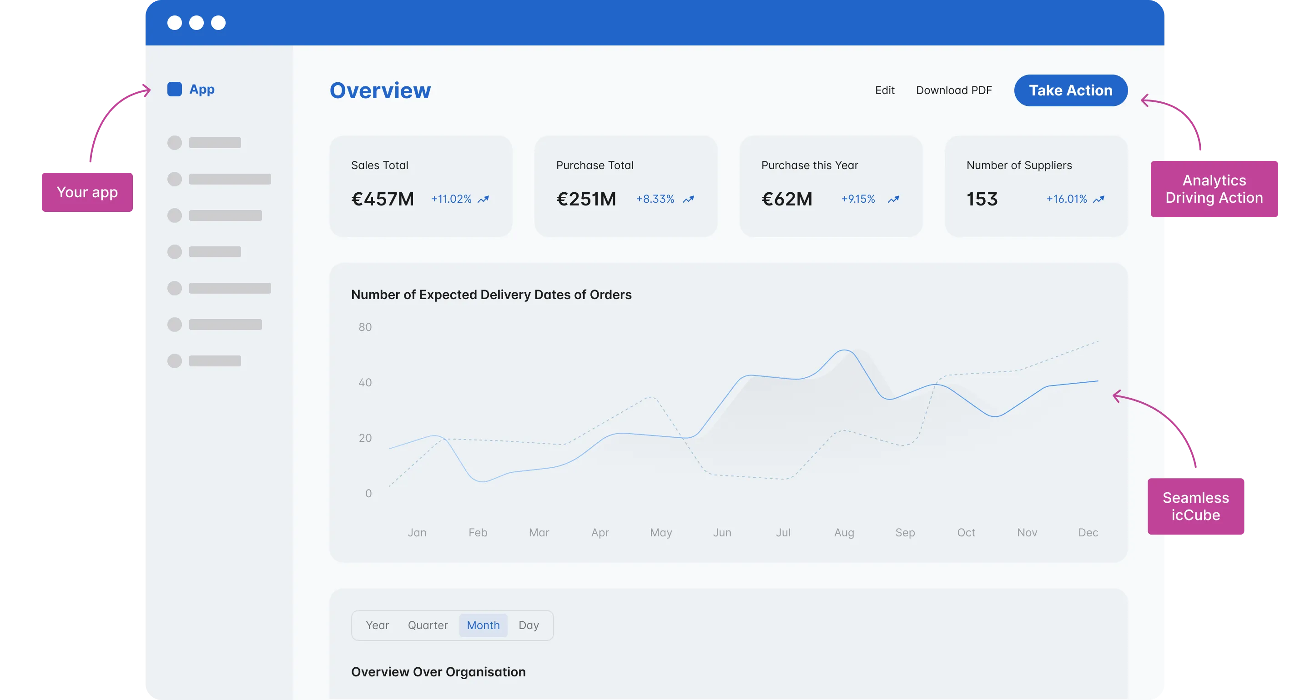Click the Purchase this Year growth arrow
The height and width of the screenshot is (700, 1310).
(x=893, y=199)
